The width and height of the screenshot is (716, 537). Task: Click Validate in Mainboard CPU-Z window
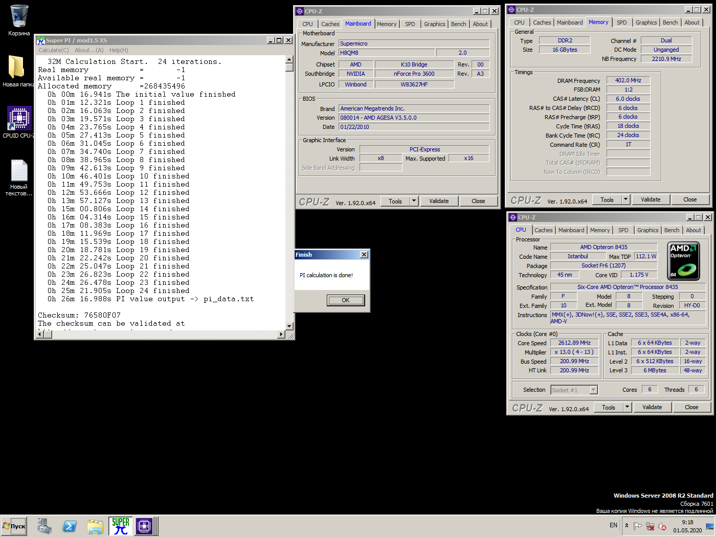pyautogui.click(x=439, y=201)
